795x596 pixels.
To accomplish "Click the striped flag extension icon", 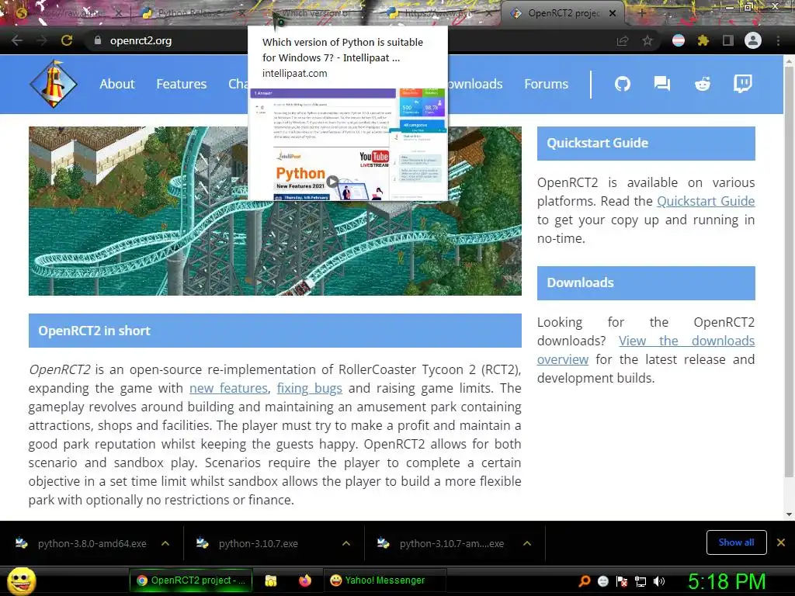I will pyautogui.click(x=679, y=40).
